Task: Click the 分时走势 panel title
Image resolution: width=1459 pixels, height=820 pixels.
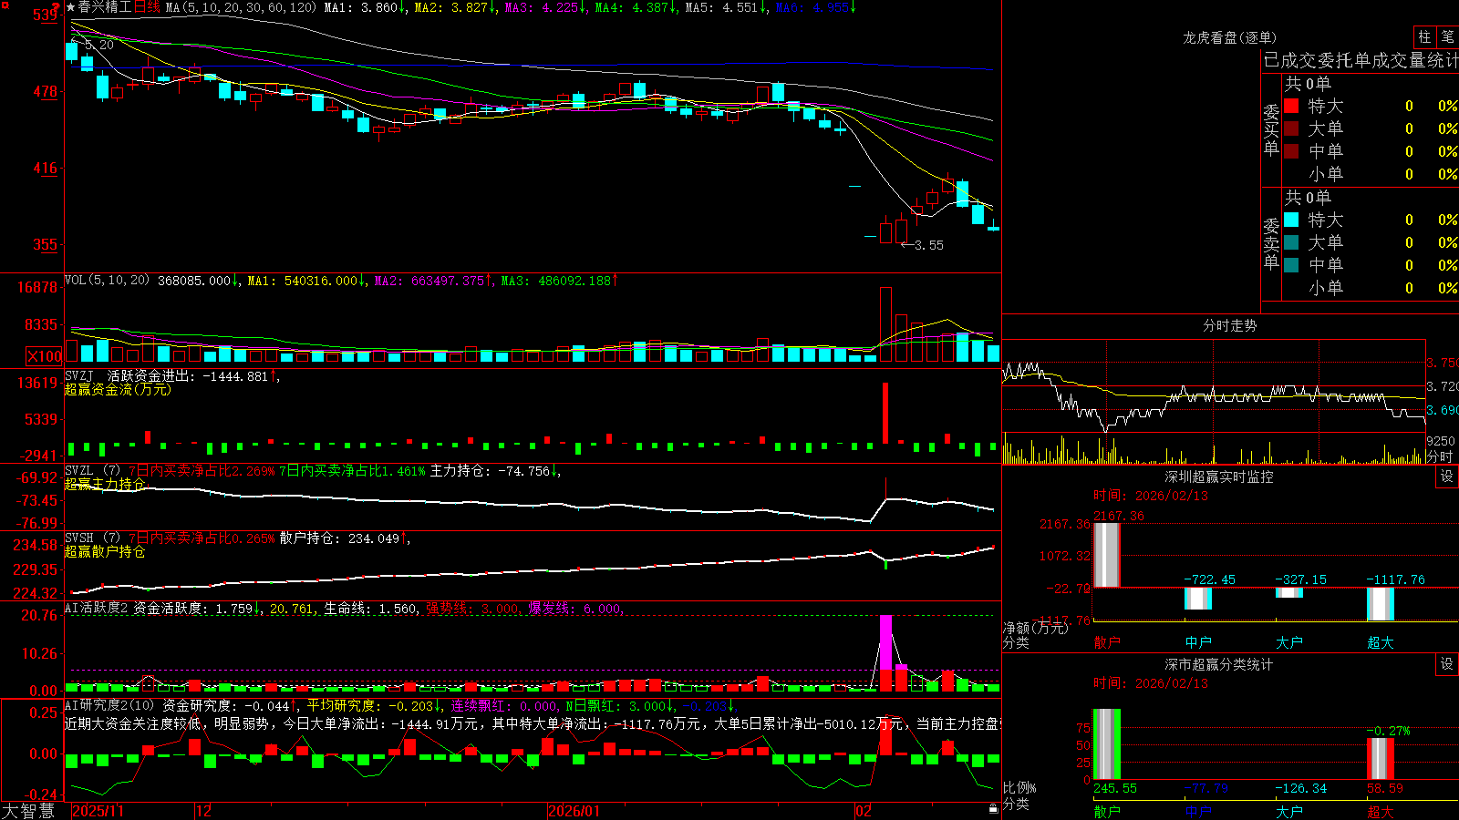Action: 1229,325
